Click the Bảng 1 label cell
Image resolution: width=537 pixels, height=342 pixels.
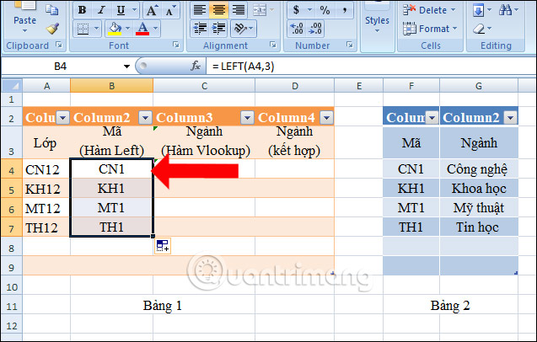[x=163, y=306]
